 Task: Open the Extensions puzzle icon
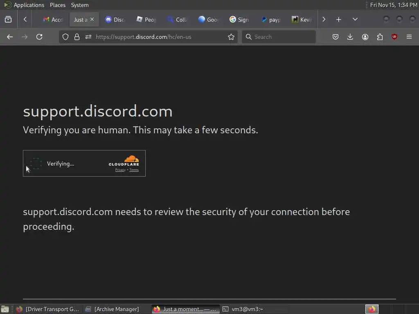(380, 37)
